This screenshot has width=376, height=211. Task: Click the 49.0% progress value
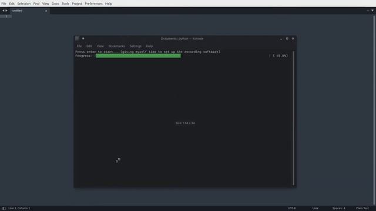click(x=282, y=56)
